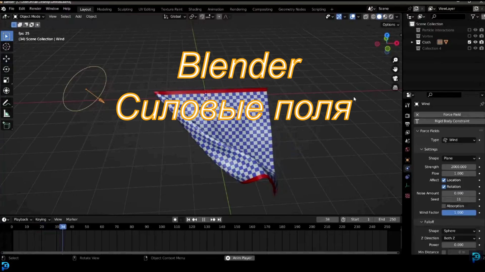
Task: Open the Global transform orientation dropdown
Action: coord(175,17)
